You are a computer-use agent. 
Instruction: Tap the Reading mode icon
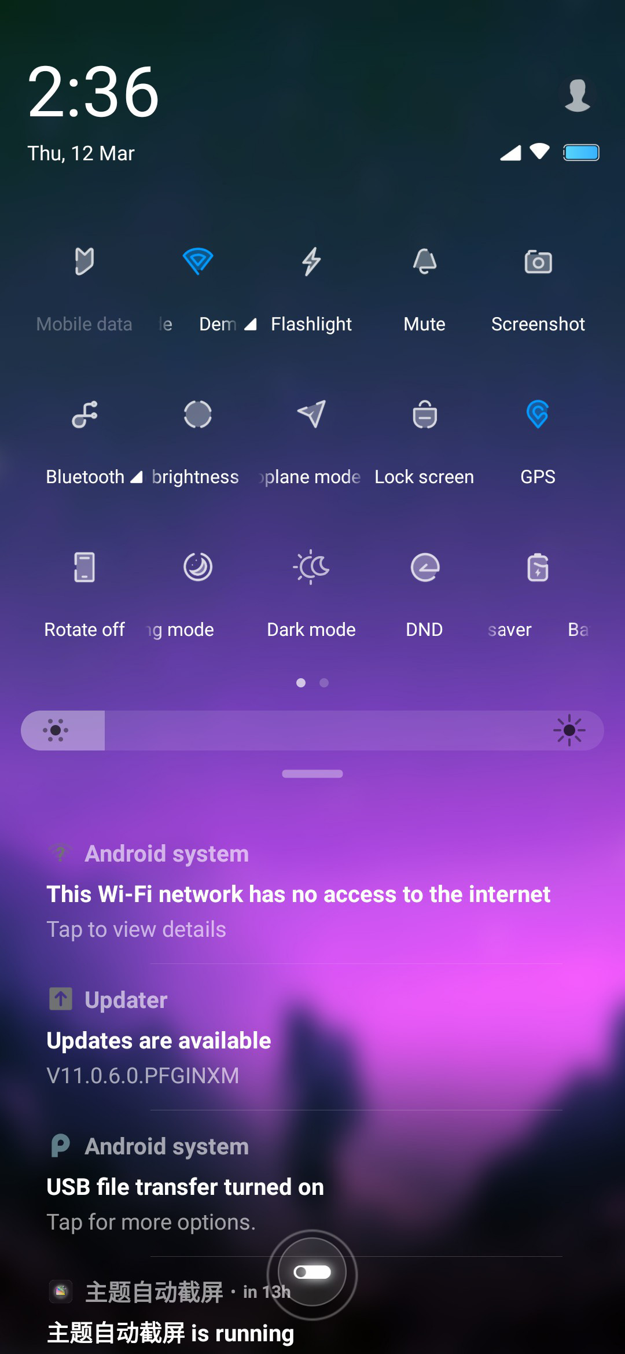(198, 567)
